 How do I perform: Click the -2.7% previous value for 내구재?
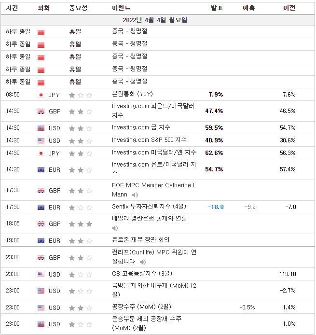click(288, 291)
